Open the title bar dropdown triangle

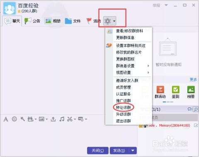click(x=166, y=5)
